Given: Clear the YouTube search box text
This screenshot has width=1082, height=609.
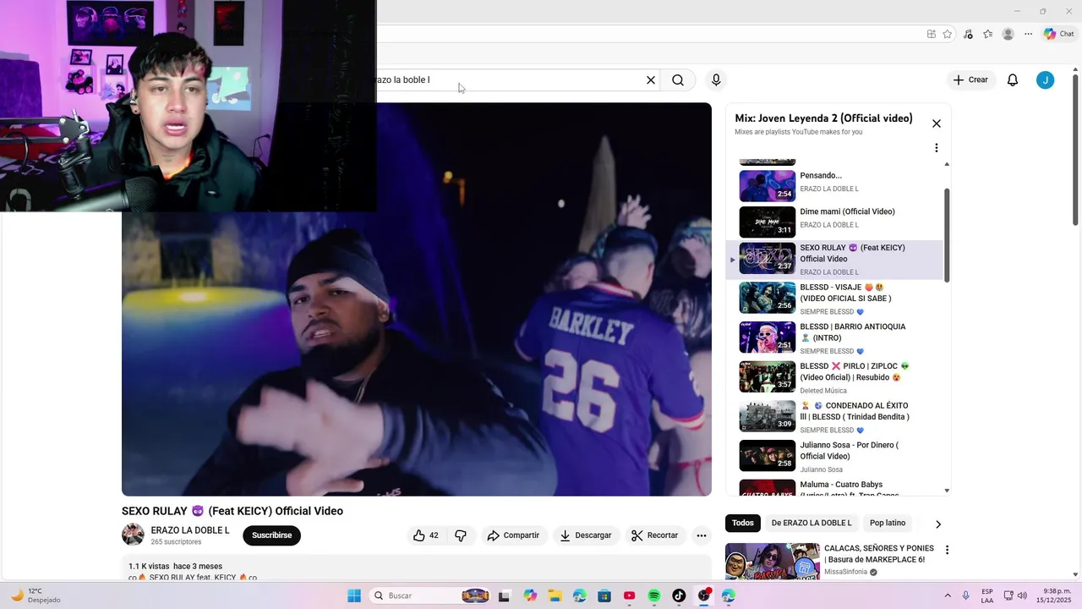Looking at the screenshot, I should pos(651,80).
